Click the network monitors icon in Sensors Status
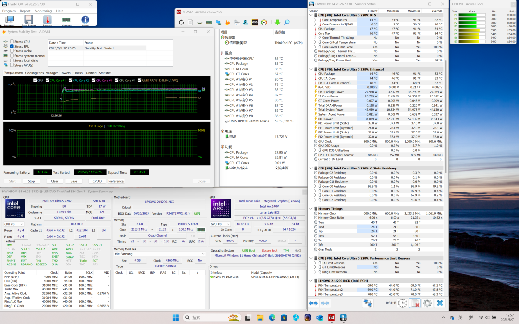The width and height of the screenshot is (519, 324). coord(368,303)
